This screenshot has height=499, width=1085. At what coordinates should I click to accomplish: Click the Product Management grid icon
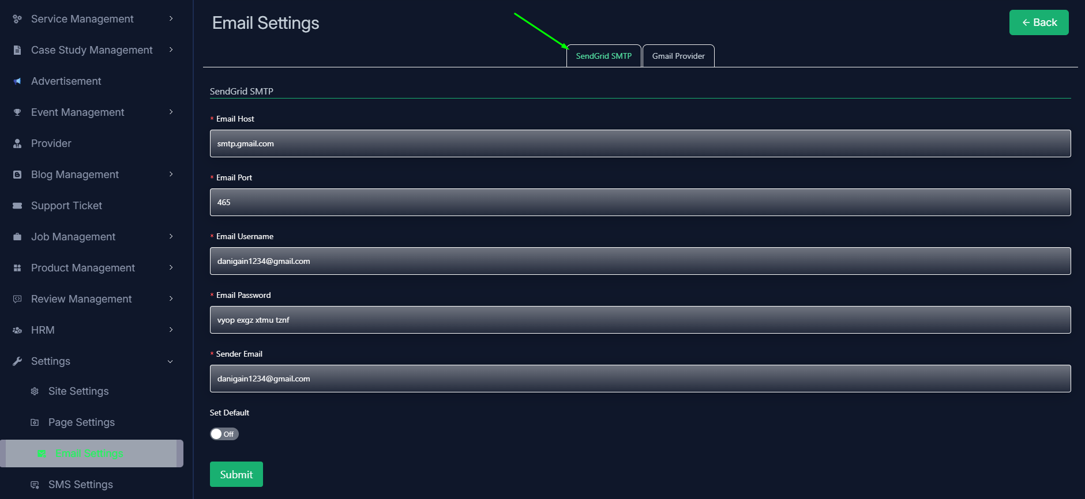(x=17, y=268)
